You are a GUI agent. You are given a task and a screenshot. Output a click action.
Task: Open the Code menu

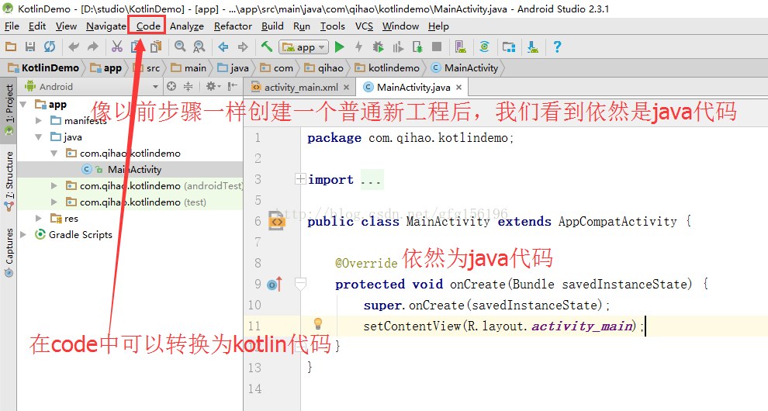click(148, 26)
